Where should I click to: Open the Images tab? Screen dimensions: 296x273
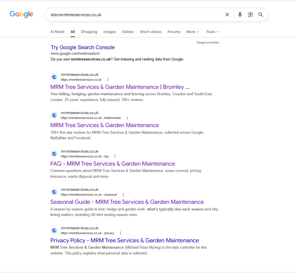(110, 32)
